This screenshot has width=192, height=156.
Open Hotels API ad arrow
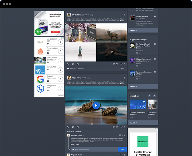[x=60, y=70]
